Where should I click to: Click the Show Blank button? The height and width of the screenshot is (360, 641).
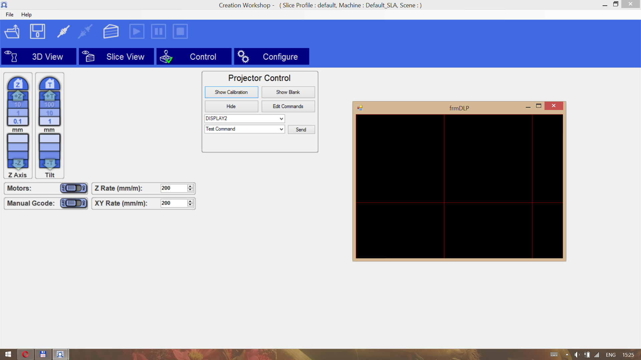click(288, 92)
